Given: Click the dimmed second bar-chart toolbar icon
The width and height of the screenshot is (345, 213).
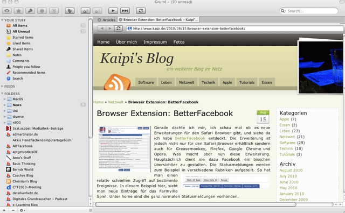Looking at the screenshot, I should pos(97,11).
